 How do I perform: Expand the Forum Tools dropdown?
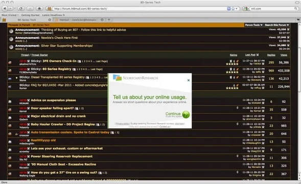(253, 25)
